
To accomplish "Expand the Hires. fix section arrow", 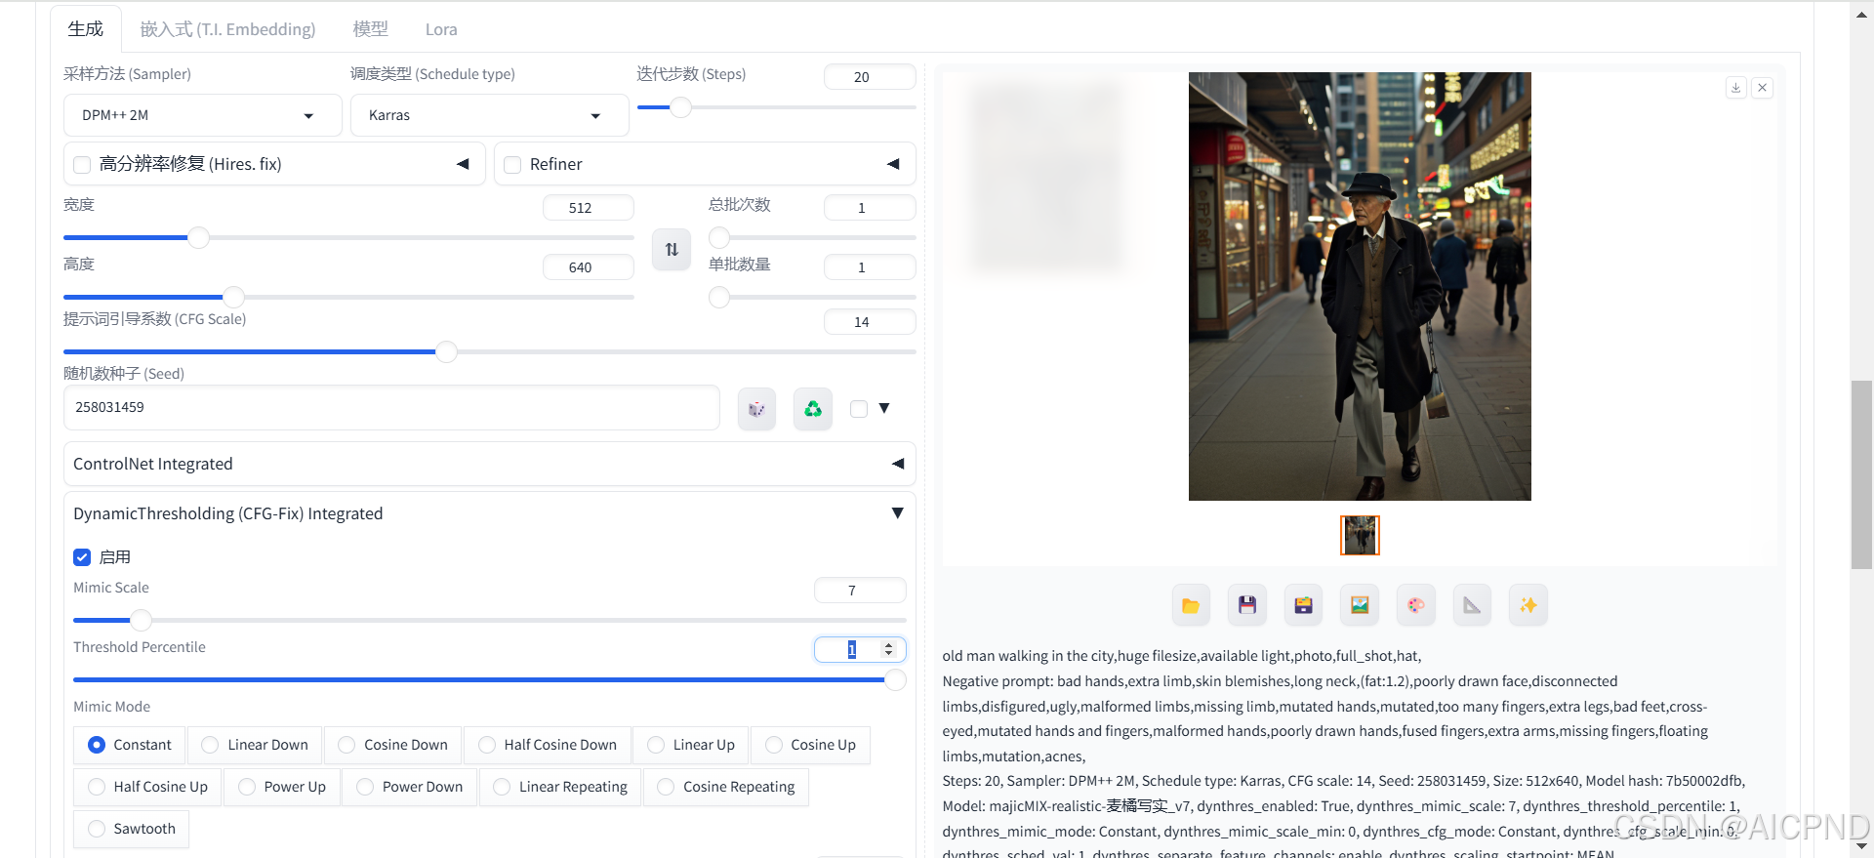I will tap(463, 164).
